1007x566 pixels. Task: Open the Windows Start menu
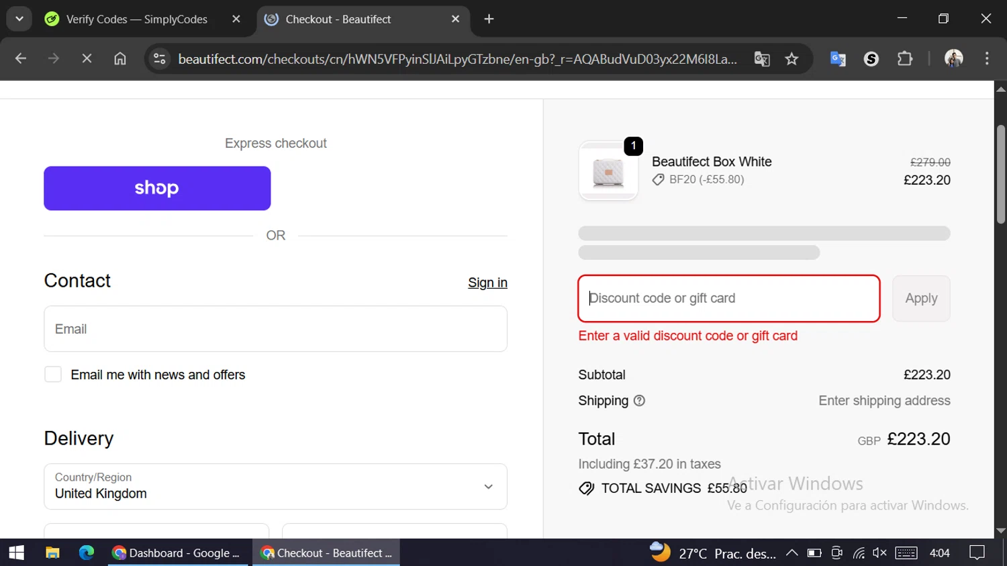click(x=17, y=553)
